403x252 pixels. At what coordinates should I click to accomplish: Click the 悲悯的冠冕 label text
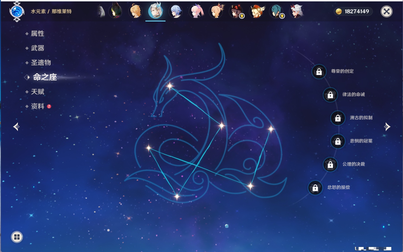pyautogui.click(x=361, y=141)
